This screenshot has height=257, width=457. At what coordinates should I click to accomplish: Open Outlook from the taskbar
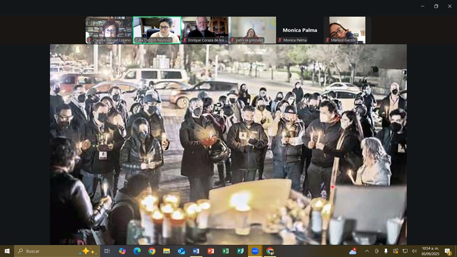pyautogui.click(x=181, y=251)
